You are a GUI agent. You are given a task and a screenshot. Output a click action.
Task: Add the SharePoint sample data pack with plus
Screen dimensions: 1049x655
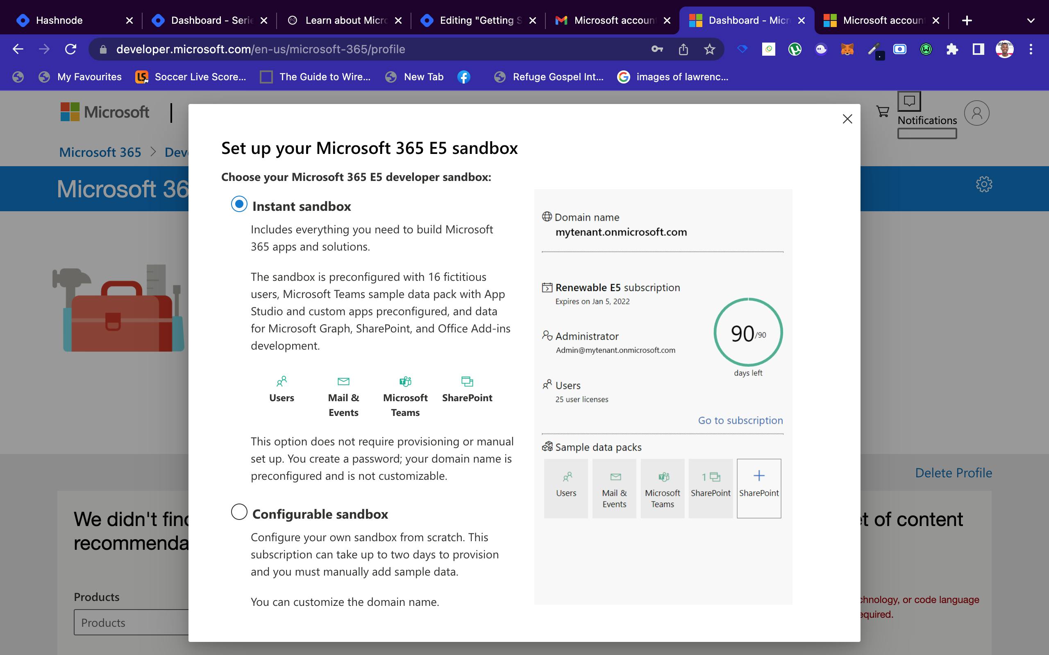[x=758, y=488]
